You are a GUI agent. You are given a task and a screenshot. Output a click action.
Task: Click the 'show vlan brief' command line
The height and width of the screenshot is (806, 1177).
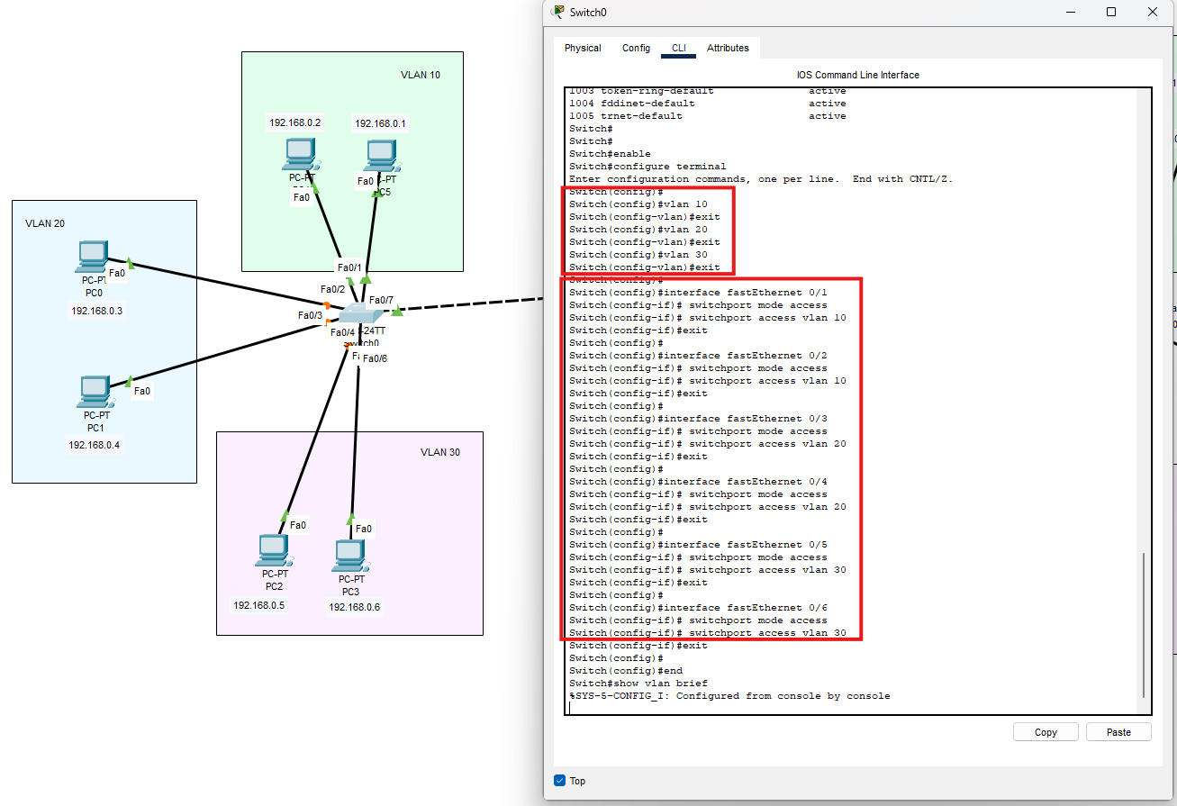pos(638,684)
